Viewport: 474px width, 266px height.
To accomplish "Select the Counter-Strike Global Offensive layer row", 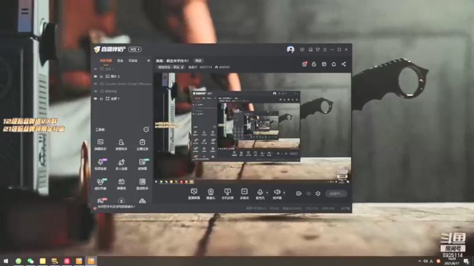I will (122, 84).
